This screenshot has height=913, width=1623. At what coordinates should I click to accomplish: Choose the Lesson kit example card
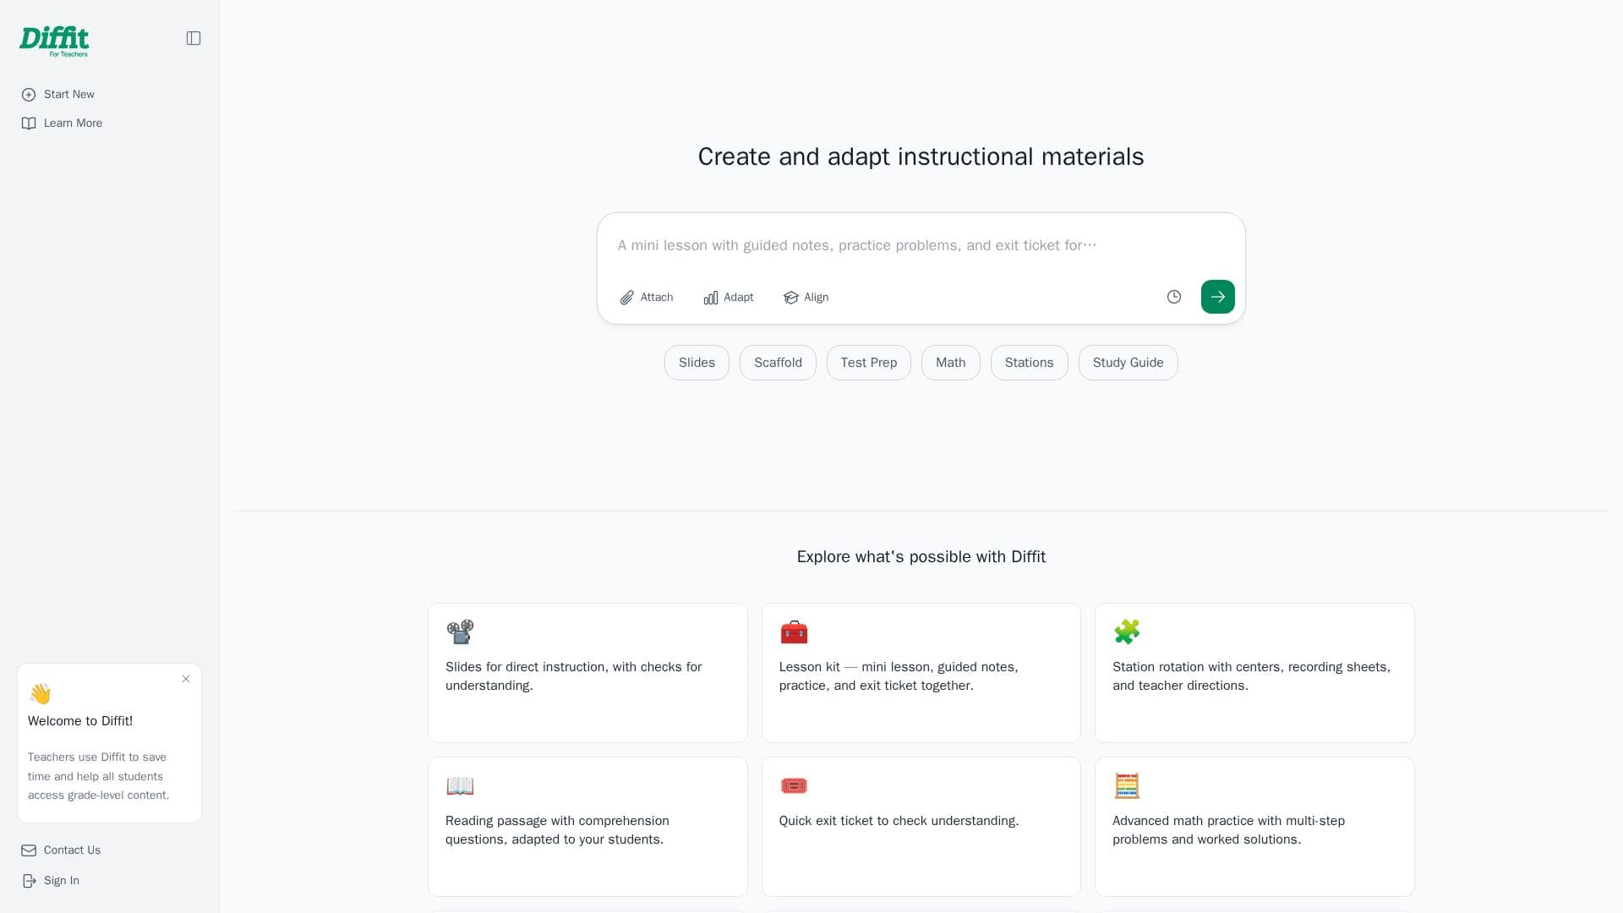(x=921, y=673)
